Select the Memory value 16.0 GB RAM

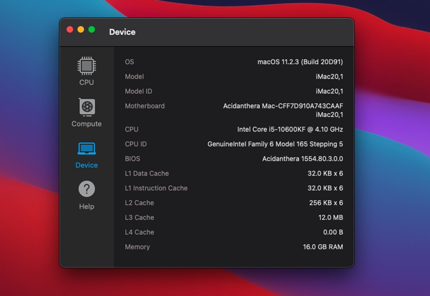(x=323, y=247)
